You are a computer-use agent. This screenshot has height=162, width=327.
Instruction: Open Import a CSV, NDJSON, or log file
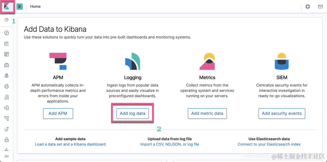coord(170,144)
